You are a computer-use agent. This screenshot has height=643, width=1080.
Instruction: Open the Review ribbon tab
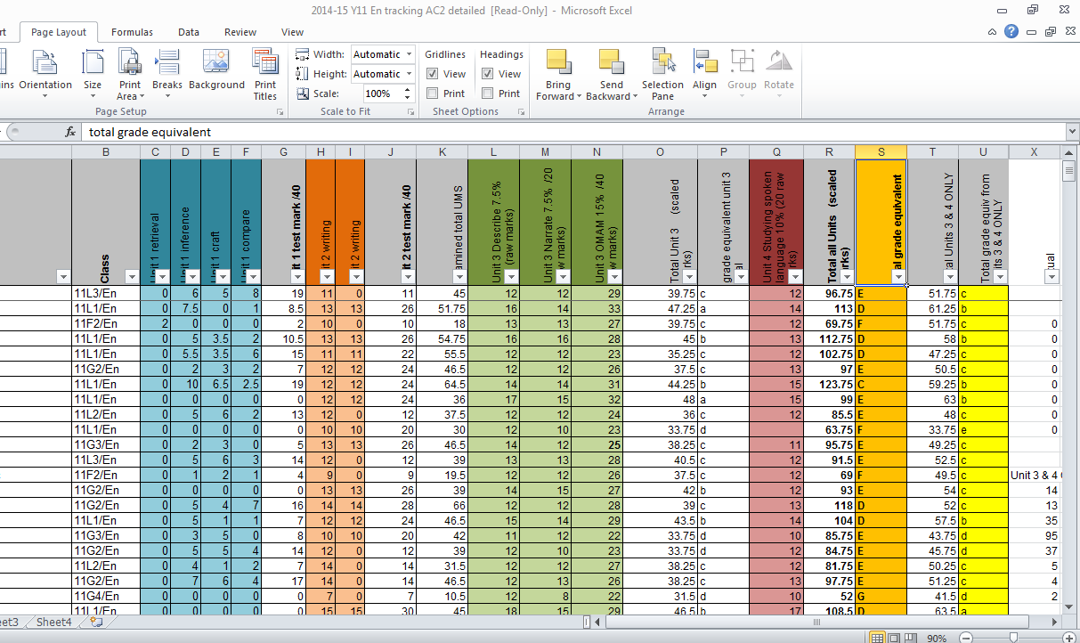[x=240, y=32]
